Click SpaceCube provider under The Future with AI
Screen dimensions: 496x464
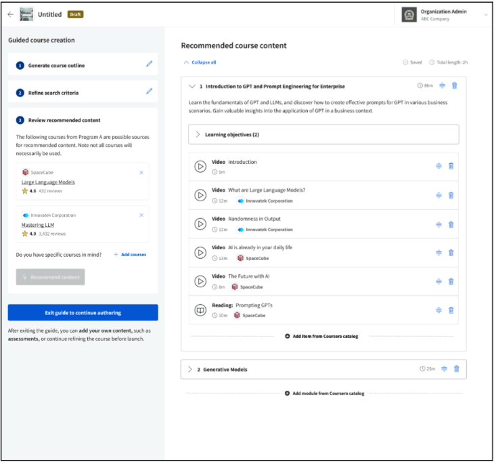(x=248, y=287)
